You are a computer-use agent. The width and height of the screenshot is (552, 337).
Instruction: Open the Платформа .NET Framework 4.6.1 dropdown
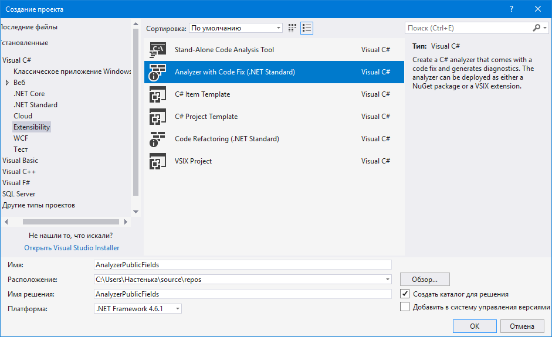(x=138, y=309)
